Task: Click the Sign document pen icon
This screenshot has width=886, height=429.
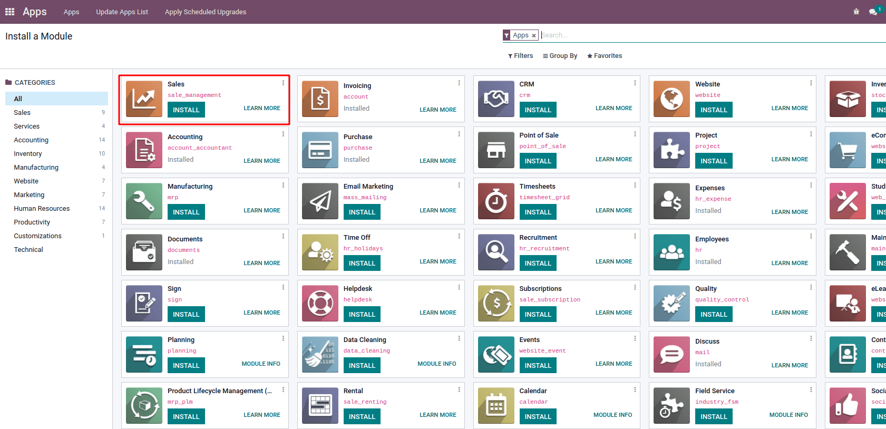Action: pyautogui.click(x=144, y=303)
